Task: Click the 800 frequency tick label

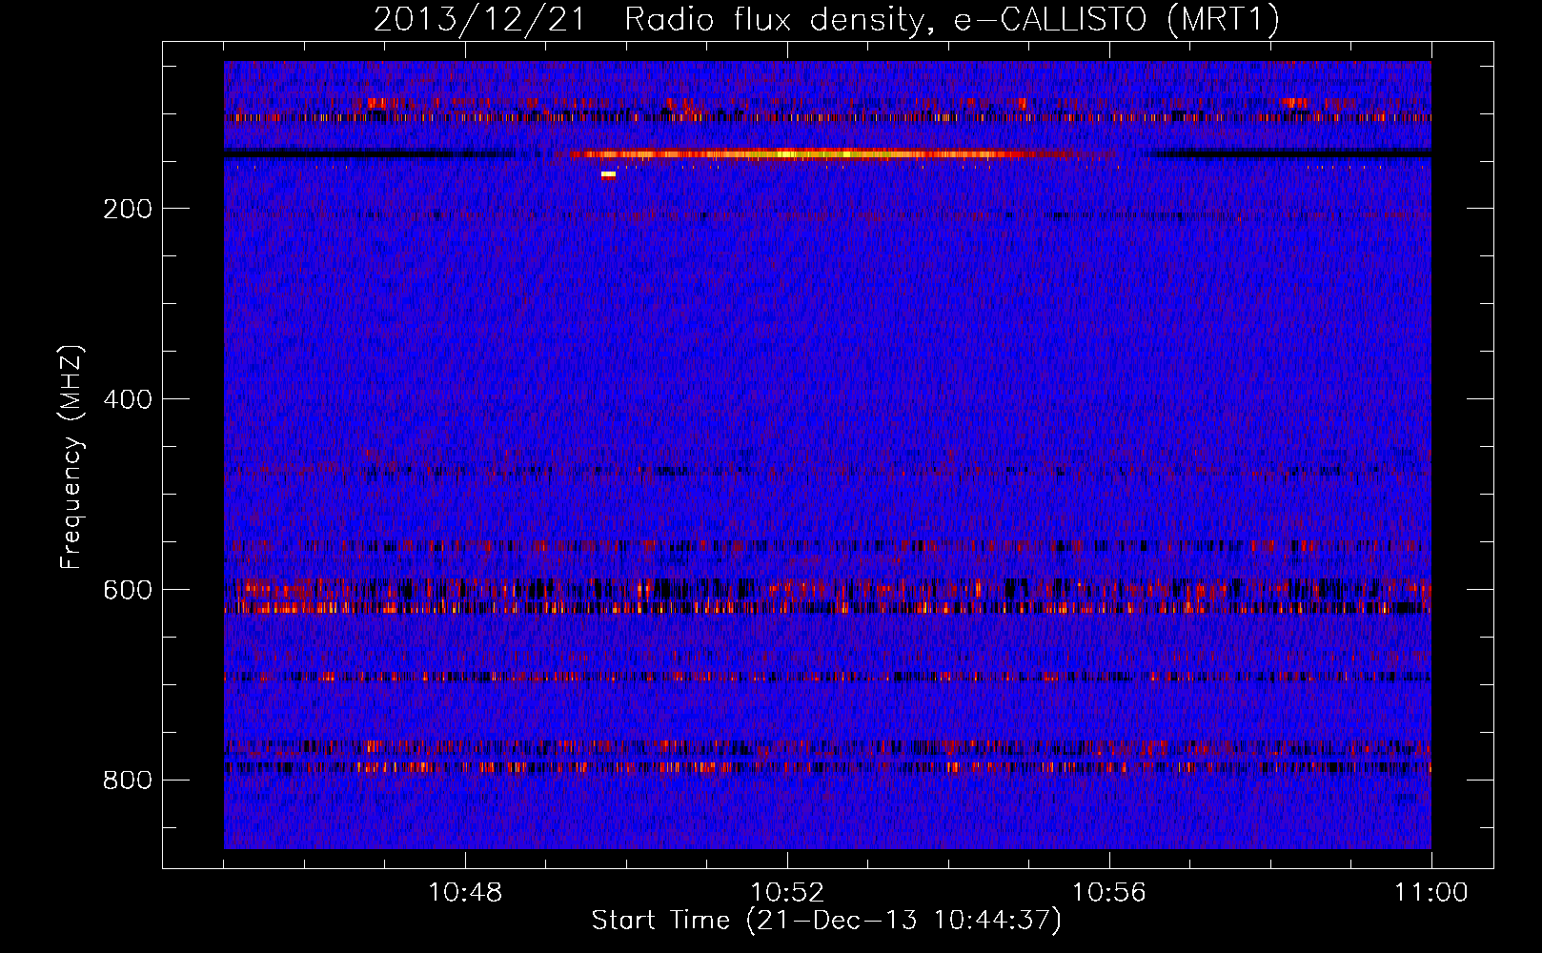Action: (x=128, y=781)
